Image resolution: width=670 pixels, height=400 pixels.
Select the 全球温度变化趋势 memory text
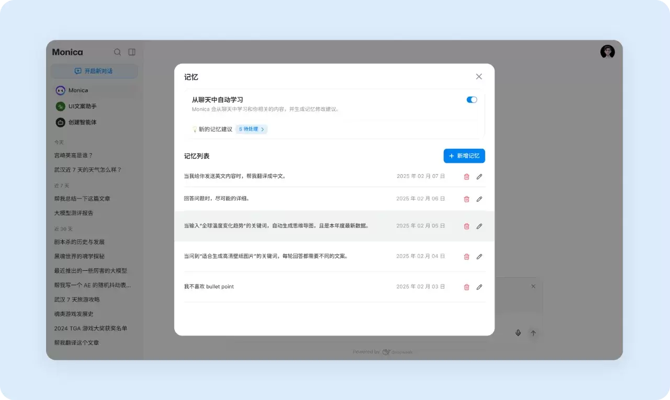(x=277, y=226)
